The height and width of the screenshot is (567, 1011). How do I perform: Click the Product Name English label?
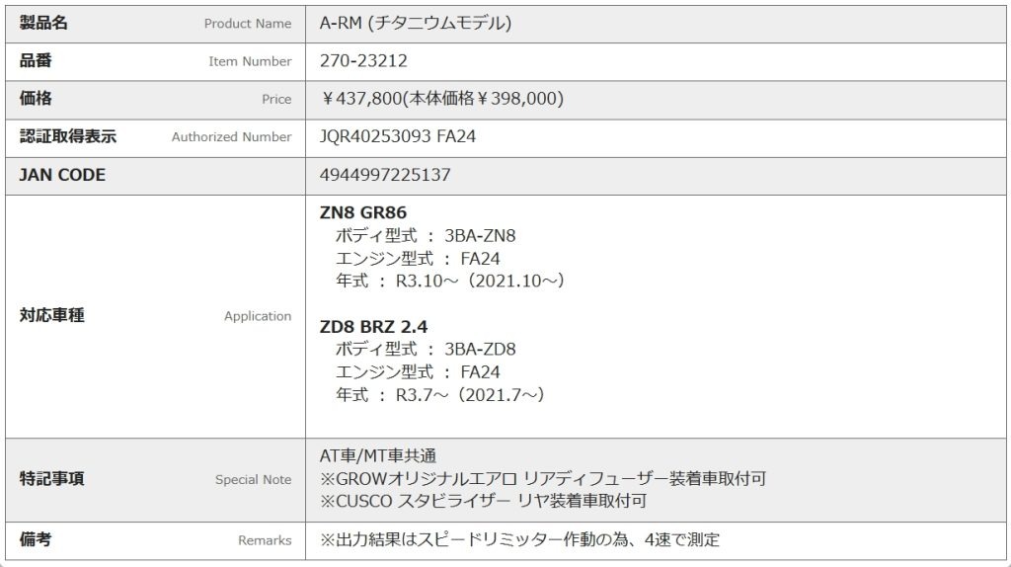coord(248,24)
